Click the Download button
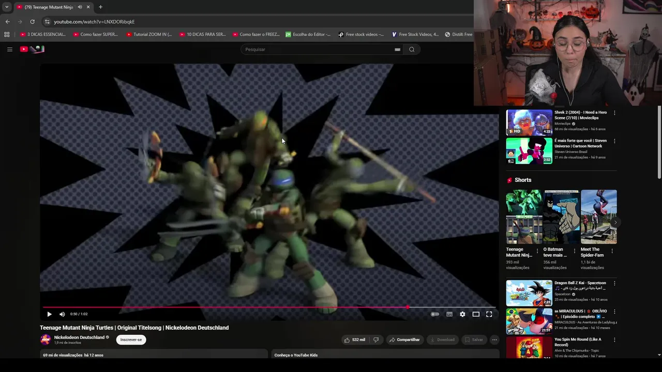Image resolution: width=662 pixels, height=372 pixels. tap(443, 339)
